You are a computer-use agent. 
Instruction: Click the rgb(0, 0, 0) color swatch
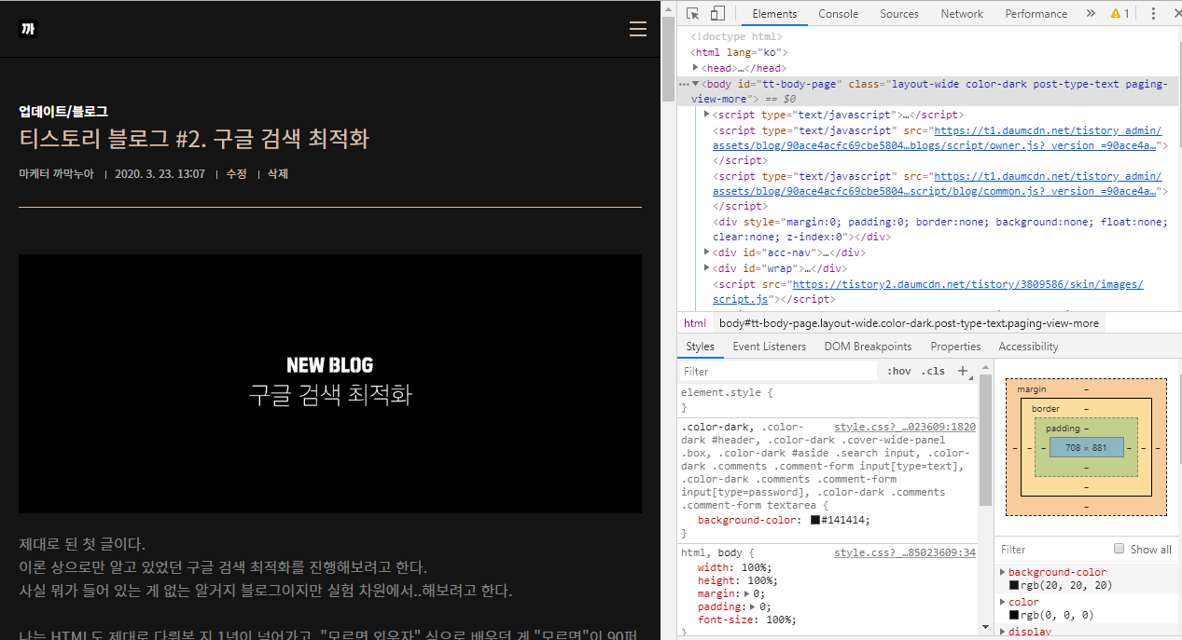pyautogui.click(x=1013, y=615)
